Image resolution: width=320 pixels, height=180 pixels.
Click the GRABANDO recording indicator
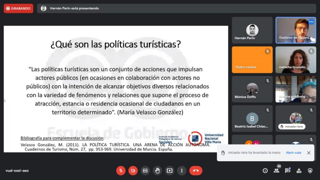pyautogui.click(x=18, y=8)
